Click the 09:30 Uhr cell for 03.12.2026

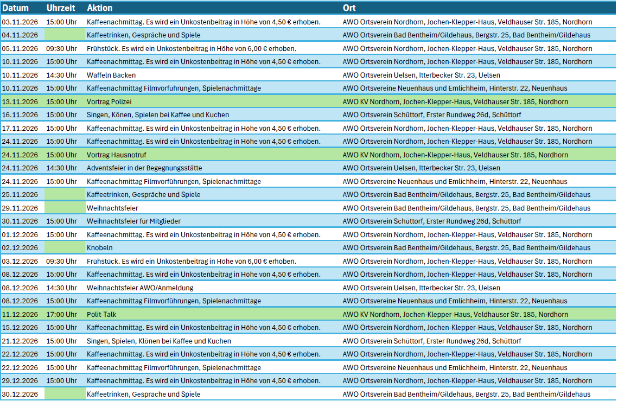(x=62, y=261)
